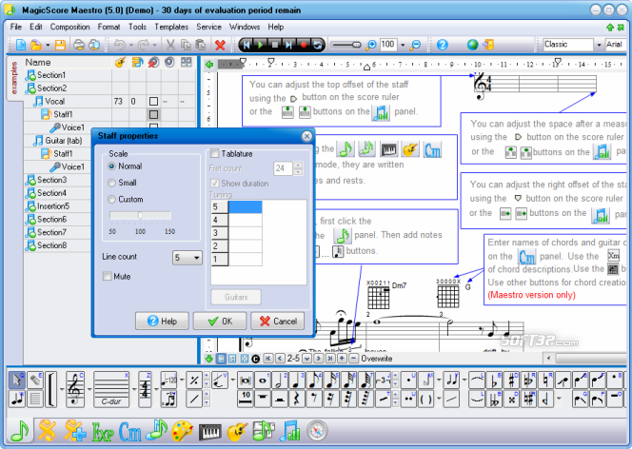Cancel the Staff properties dialog

click(278, 321)
